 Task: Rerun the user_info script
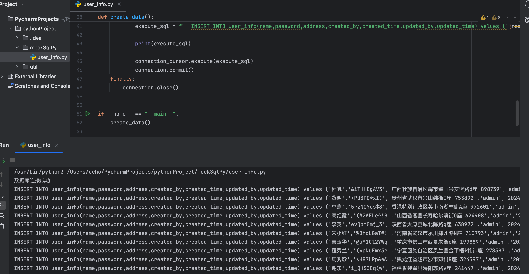pyautogui.click(x=2, y=160)
